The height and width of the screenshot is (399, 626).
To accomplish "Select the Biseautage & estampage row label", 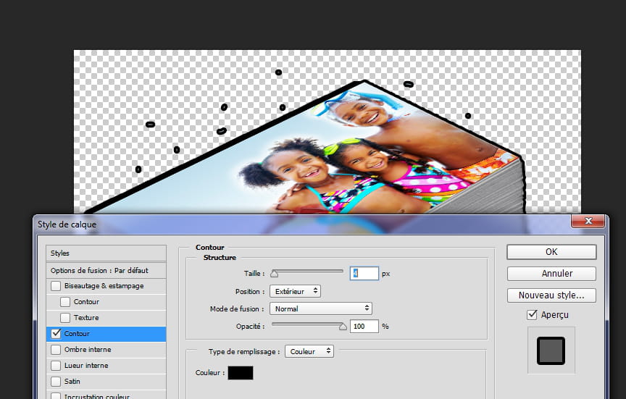I will point(104,286).
